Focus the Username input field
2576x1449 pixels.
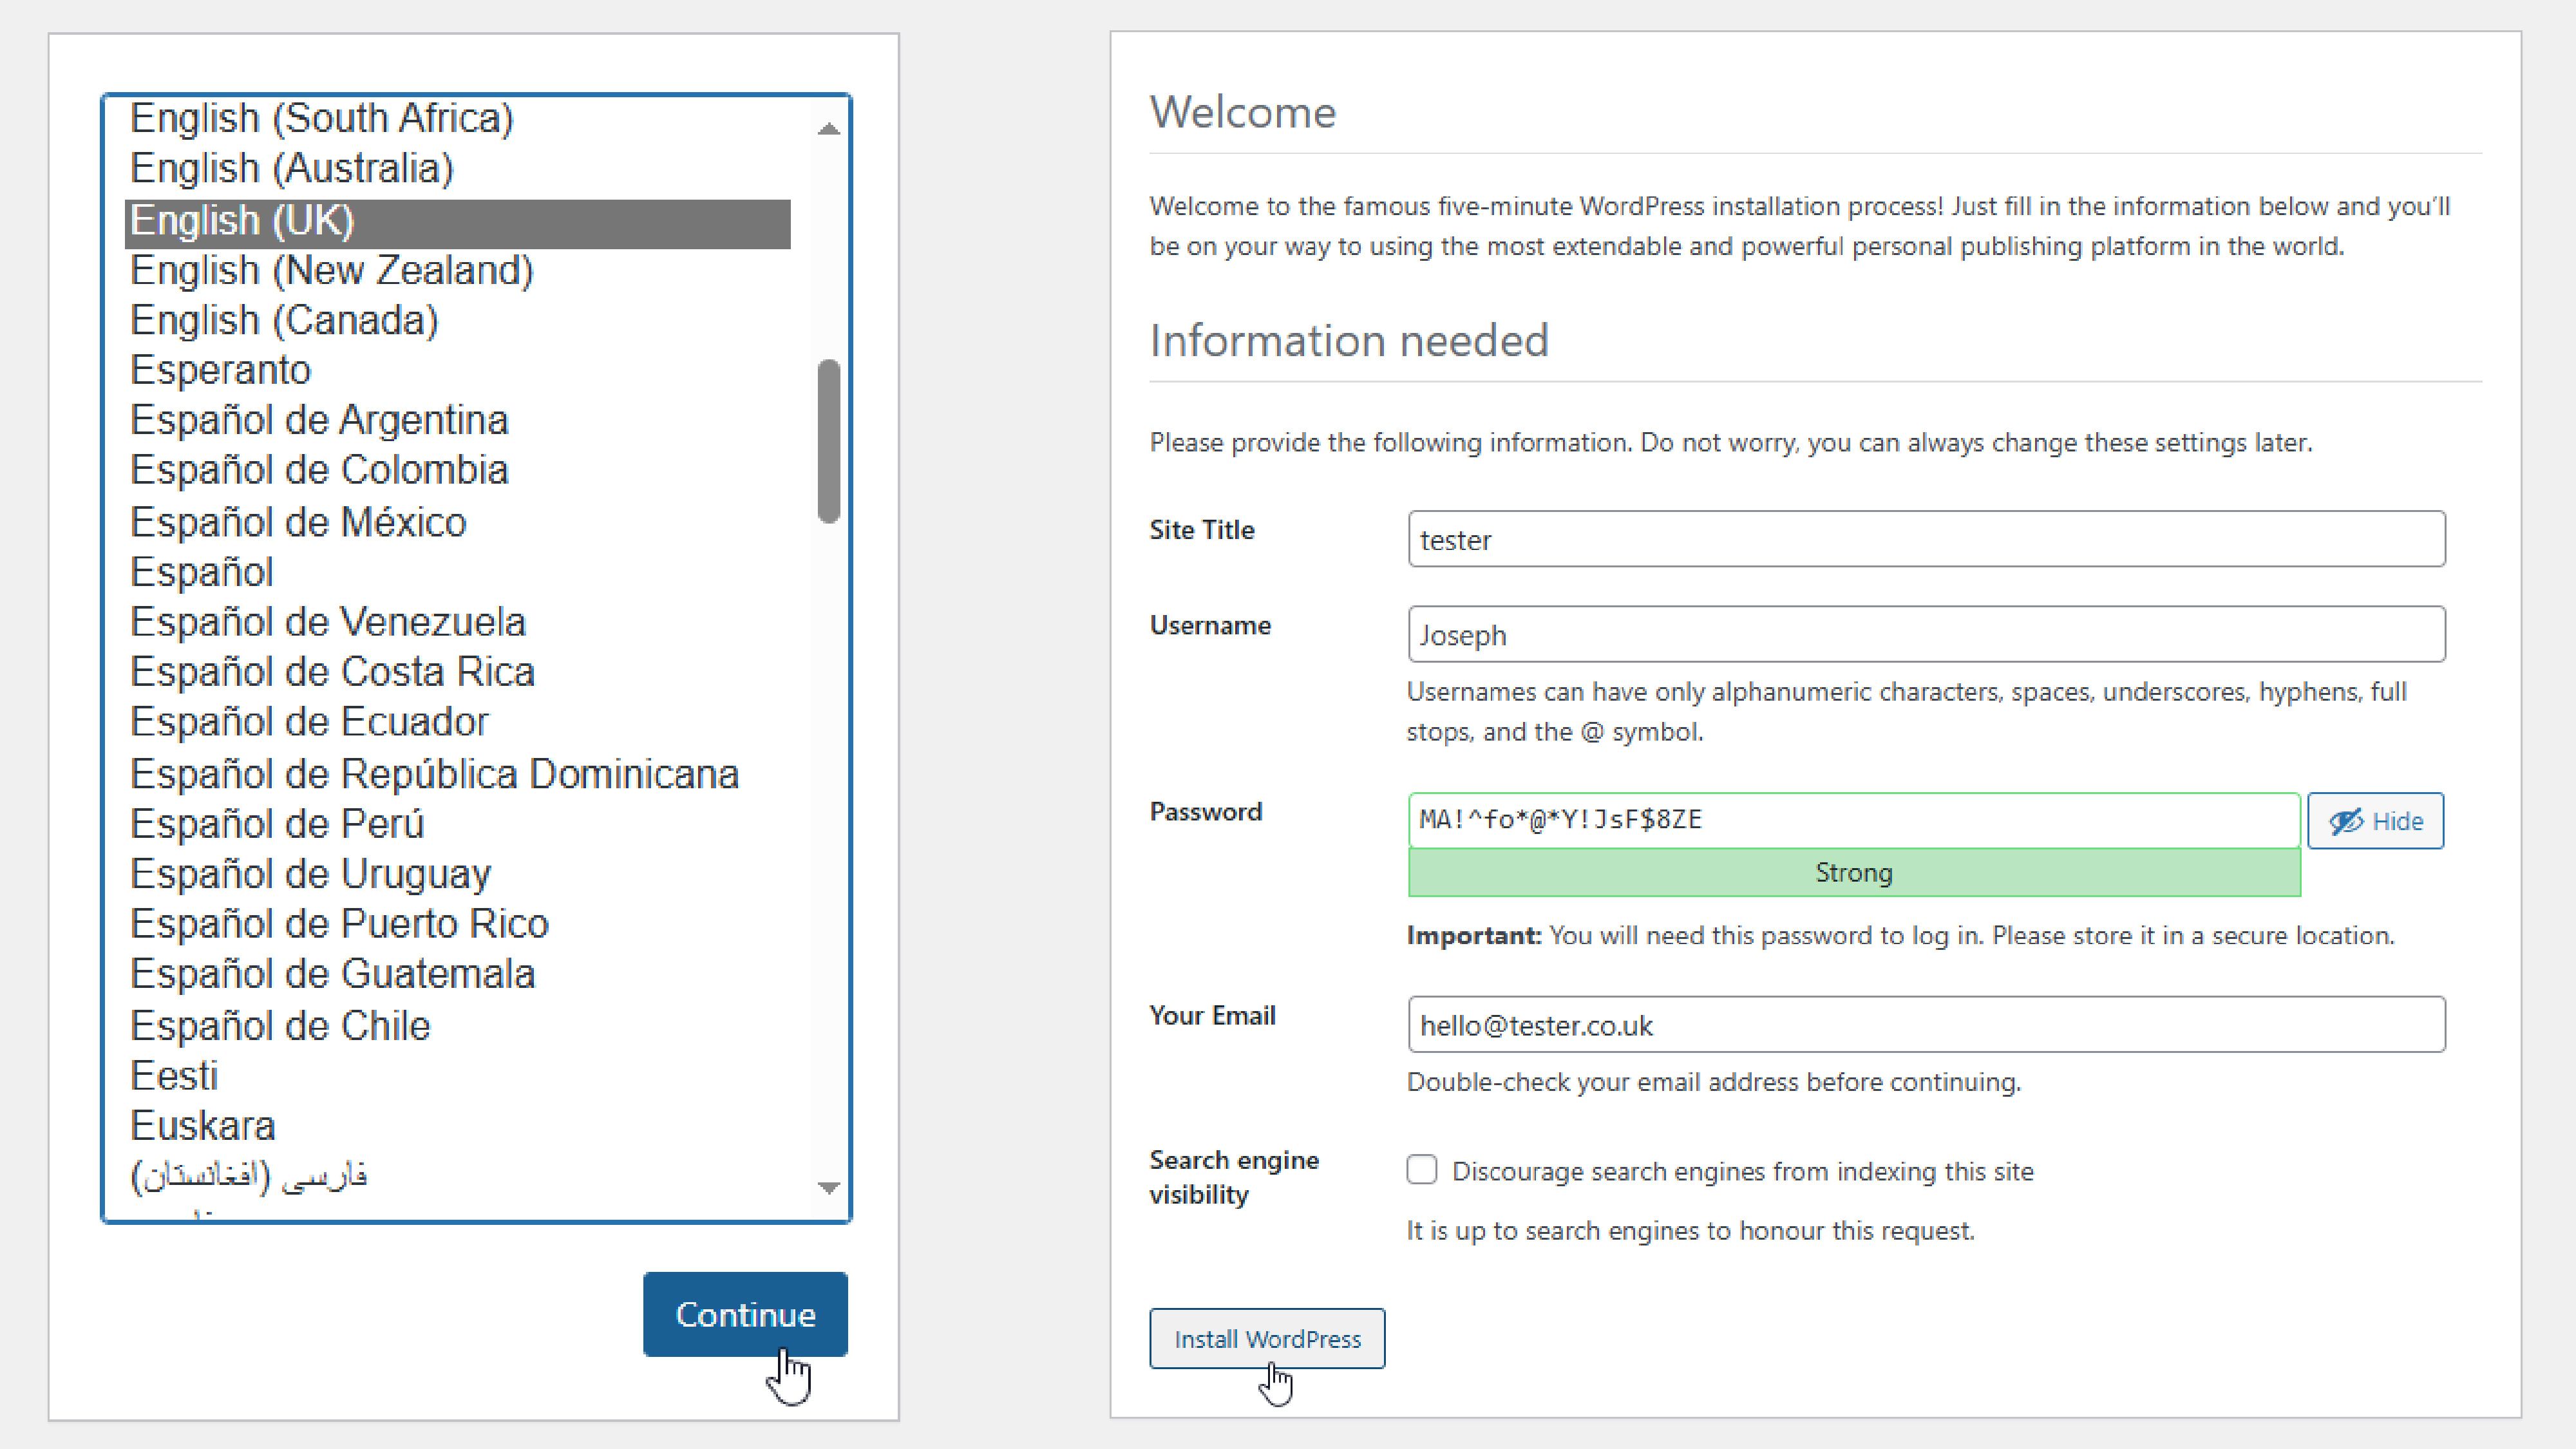(x=1926, y=634)
